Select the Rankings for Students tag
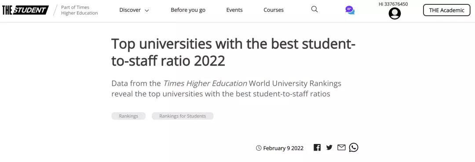This screenshot has height=162, width=475. [183, 116]
